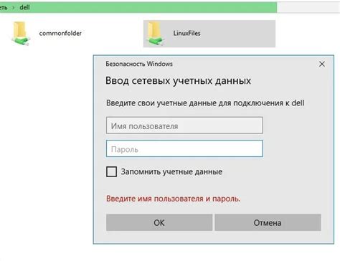The height and width of the screenshot is (261, 340).
Task: Open the LinuxFiles shared folder icon
Action: (x=156, y=34)
